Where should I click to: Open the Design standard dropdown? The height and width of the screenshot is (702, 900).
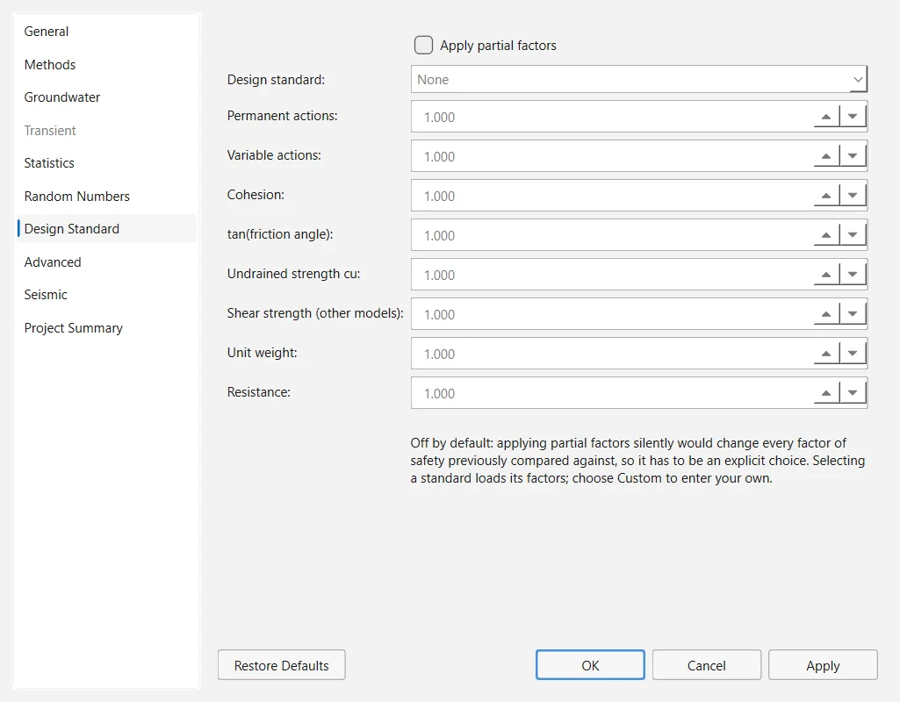(639, 79)
